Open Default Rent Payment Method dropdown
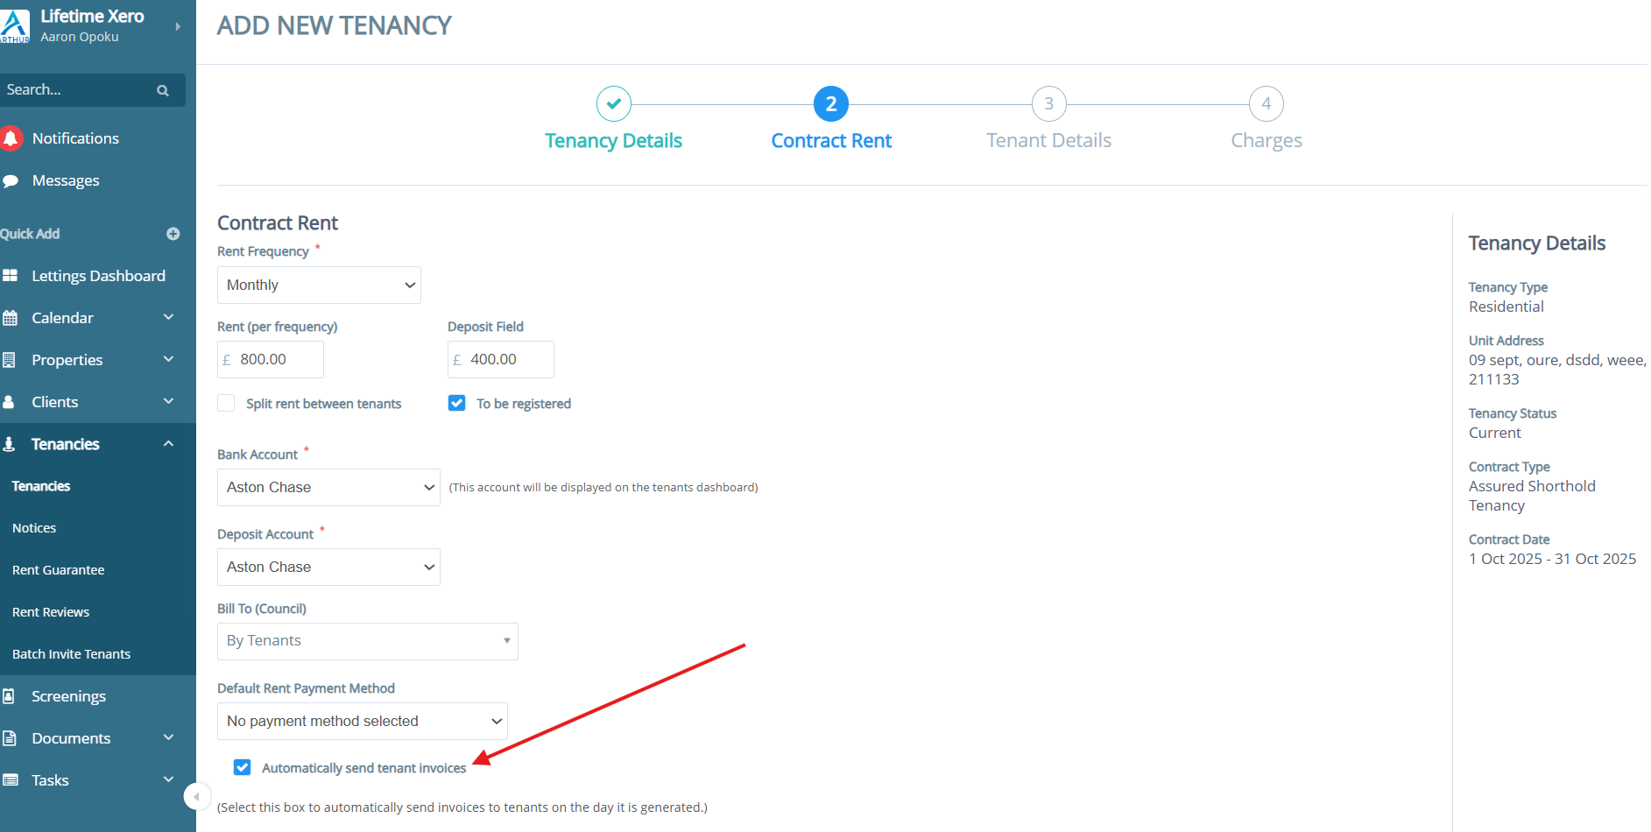This screenshot has width=1651, height=832. (x=362, y=721)
